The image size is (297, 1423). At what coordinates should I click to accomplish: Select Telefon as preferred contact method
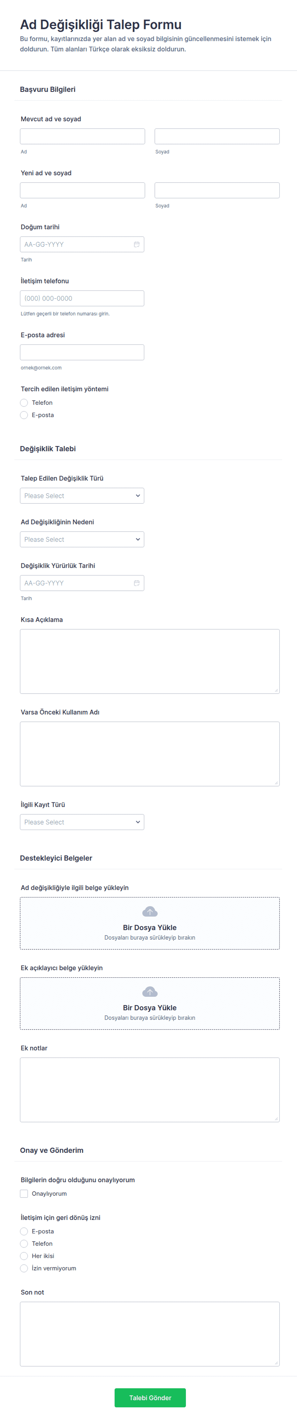(24, 403)
